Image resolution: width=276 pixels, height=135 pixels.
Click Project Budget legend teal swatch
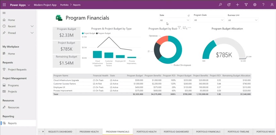tap(83, 33)
